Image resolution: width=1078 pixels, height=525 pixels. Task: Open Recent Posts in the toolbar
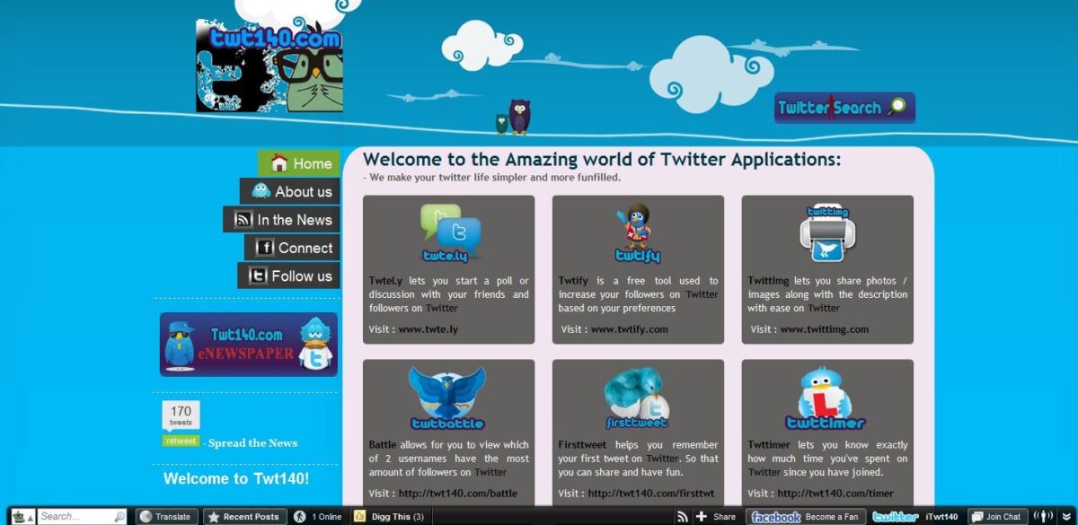tap(243, 517)
